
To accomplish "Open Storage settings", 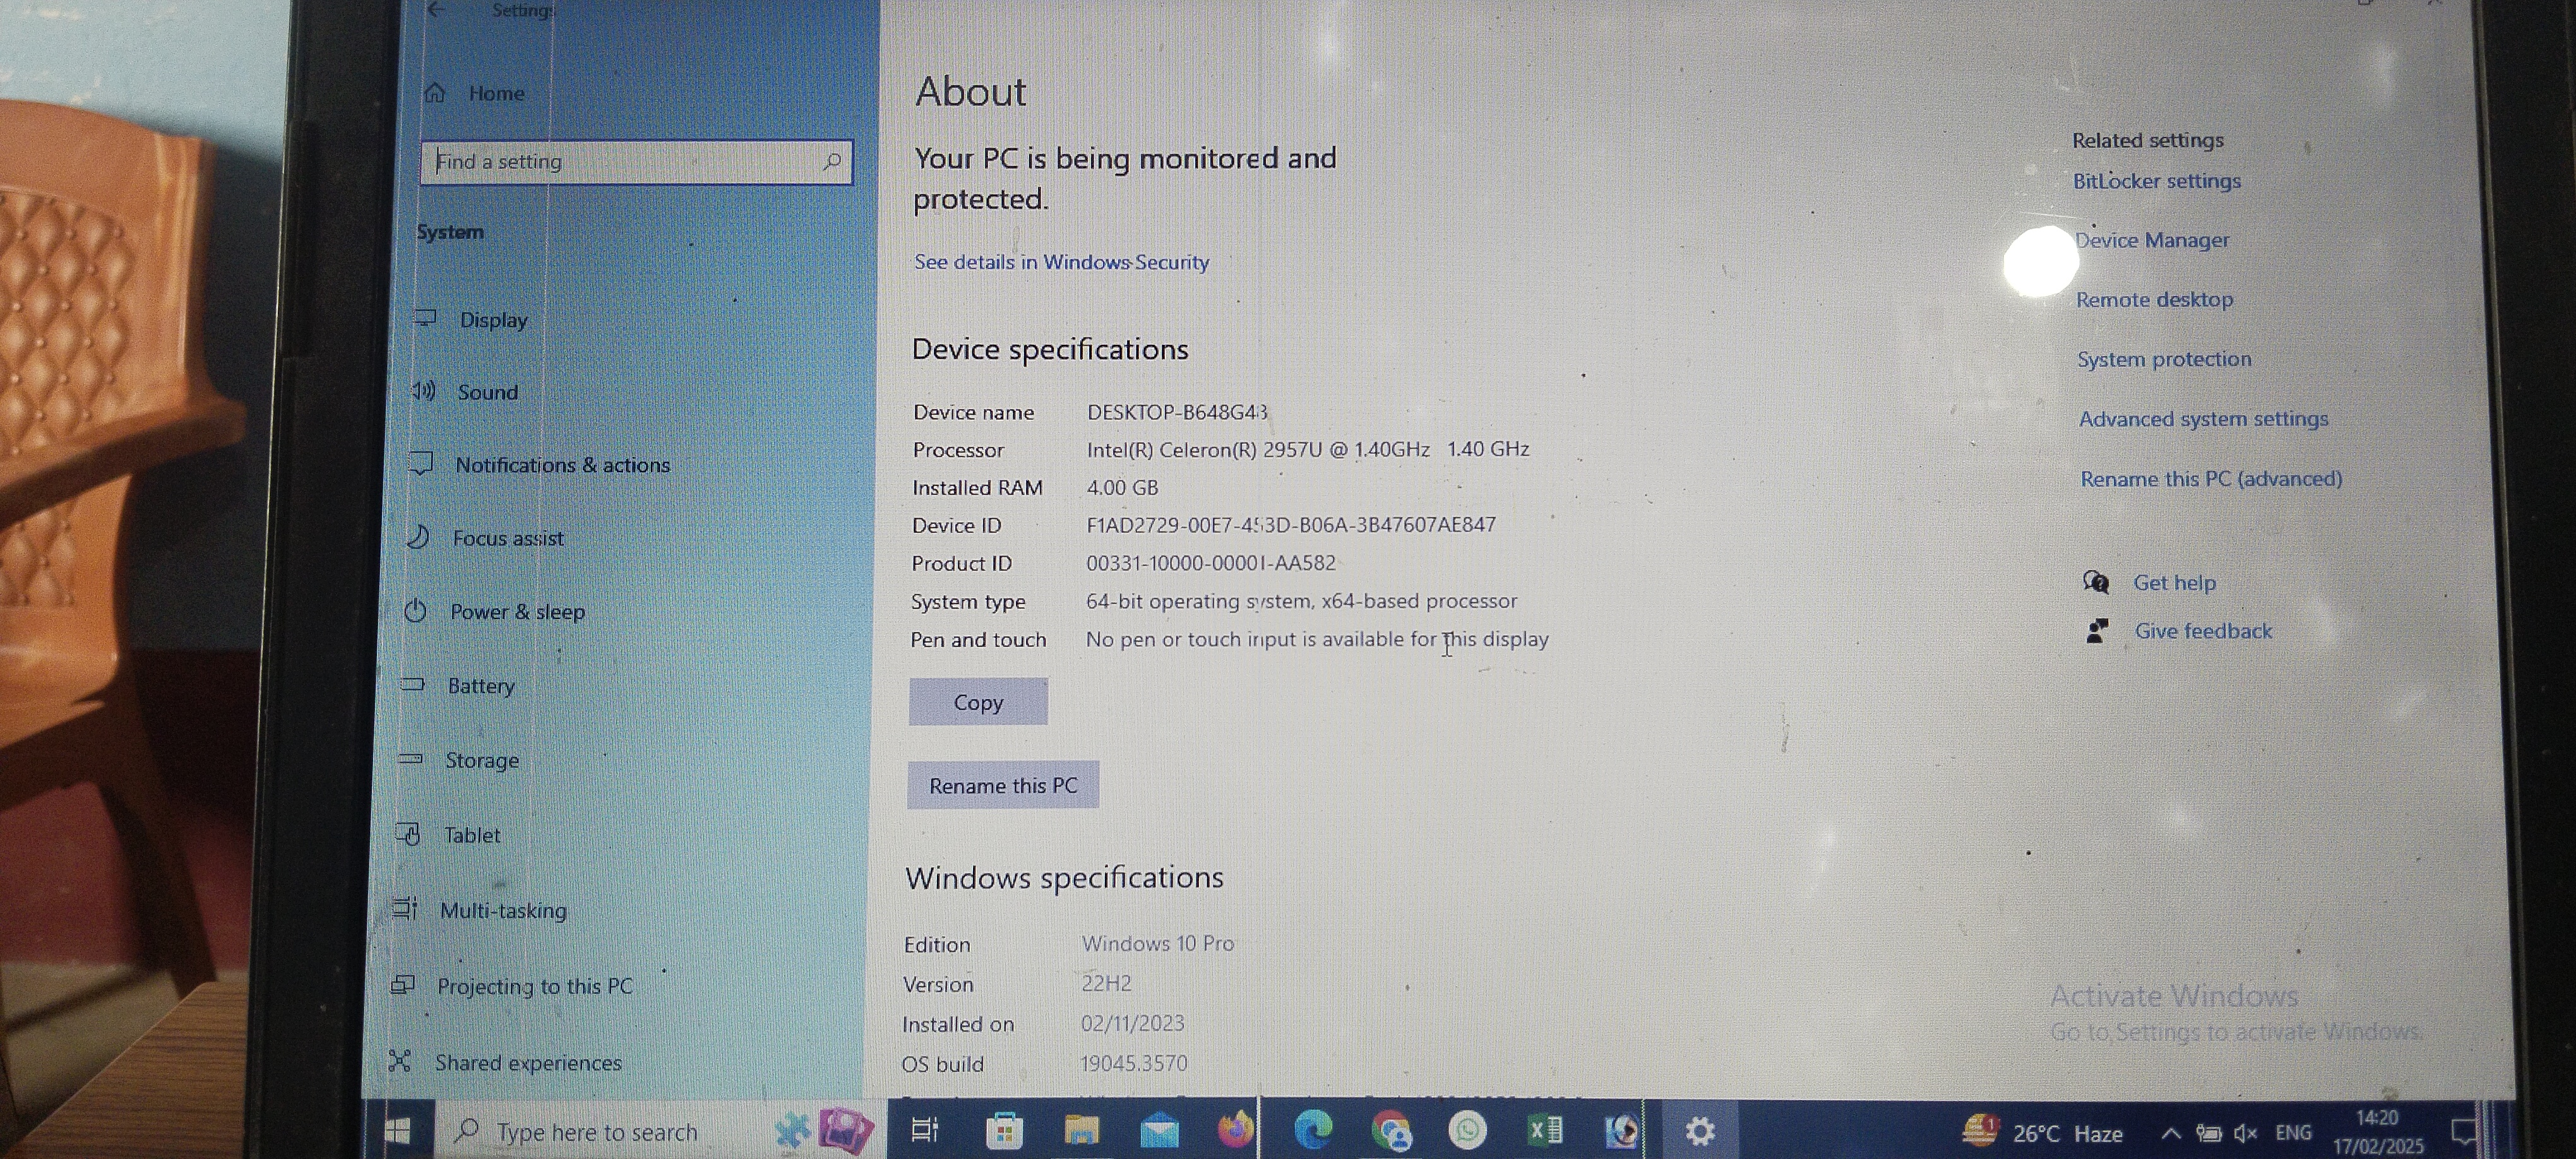I will 459,761.
